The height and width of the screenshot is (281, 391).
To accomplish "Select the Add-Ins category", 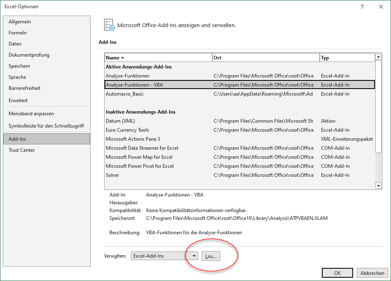I will click(47, 139).
